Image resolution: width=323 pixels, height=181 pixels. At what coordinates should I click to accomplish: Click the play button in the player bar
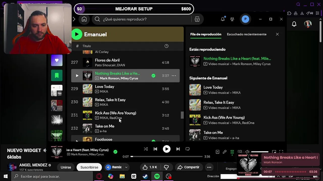167,149
